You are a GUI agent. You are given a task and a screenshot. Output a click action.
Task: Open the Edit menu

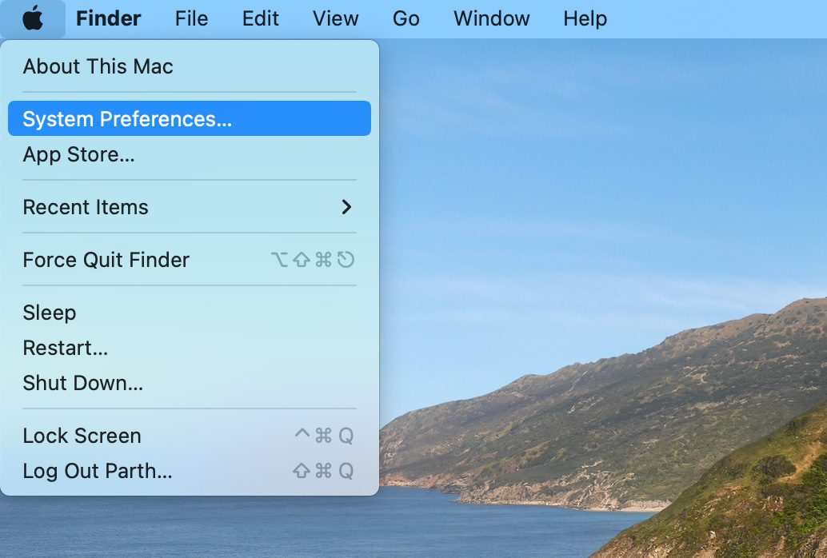click(260, 18)
